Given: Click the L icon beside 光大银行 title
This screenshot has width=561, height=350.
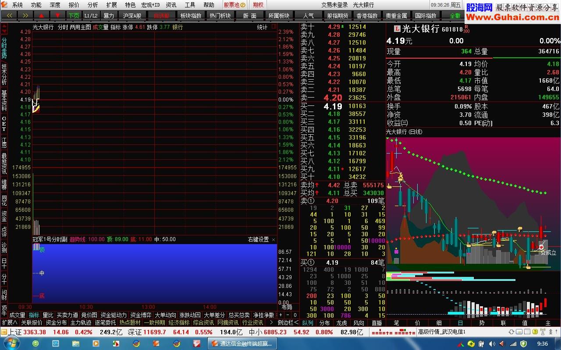Looking at the screenshot, I should [x=397, y=29].
